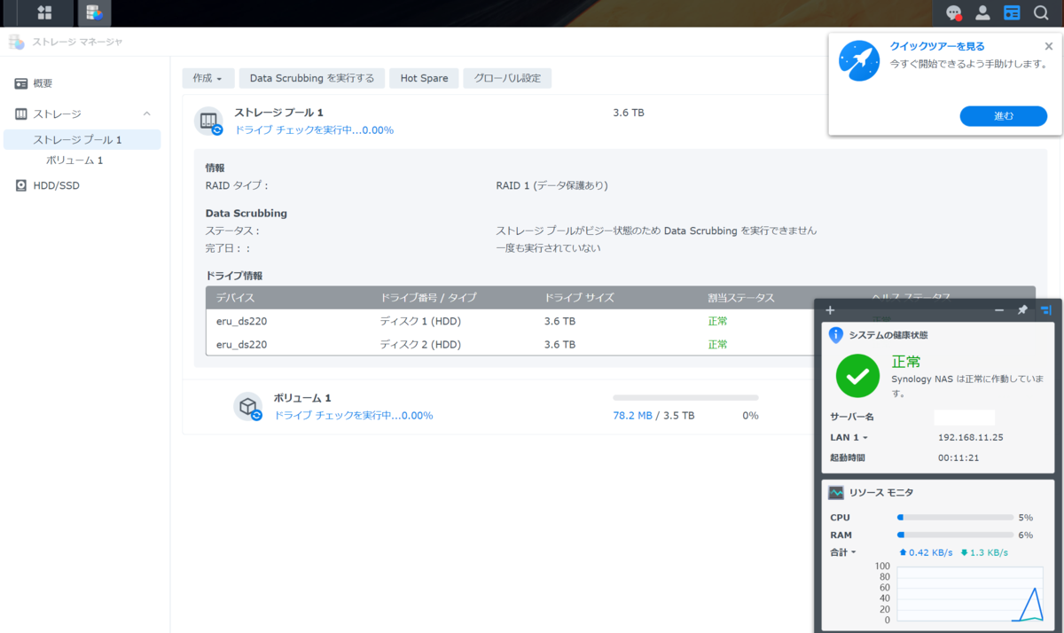The image size is (1064, 633).
Task: Open グローバル設定
Action: pyautogui.click(x=507, y=78)
